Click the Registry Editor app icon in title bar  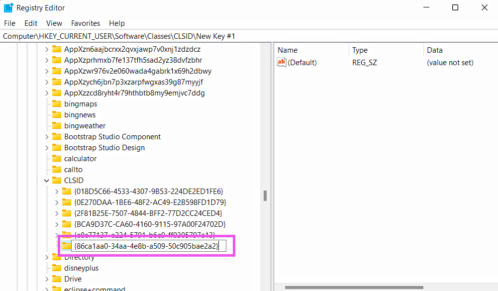(x=8, y=7)
